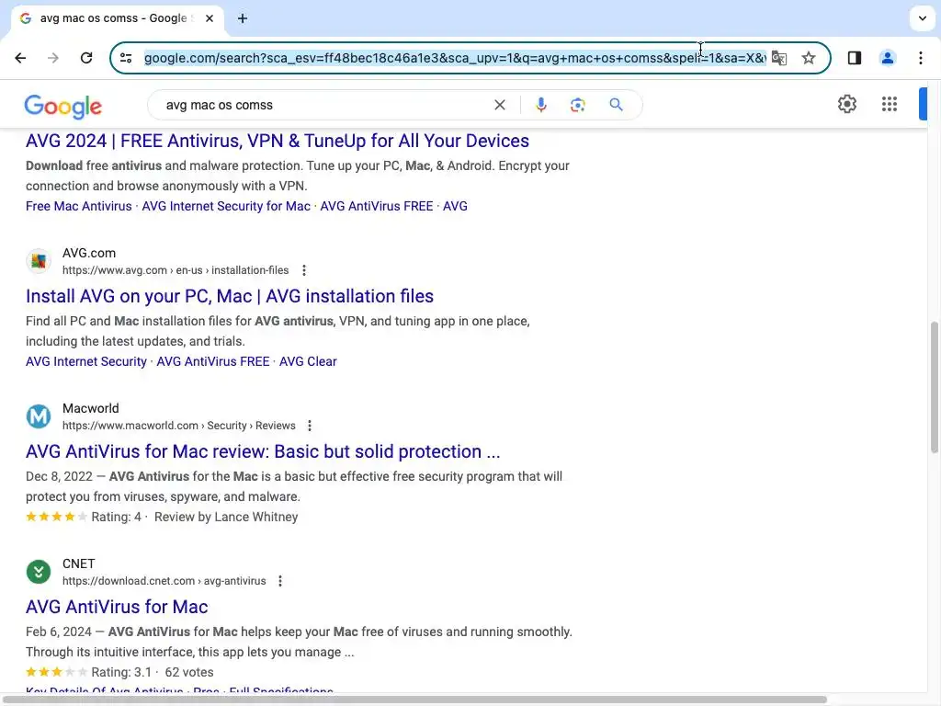Open first result's 'AVG AntiVirus FREE' sitelink

[376, 206]
